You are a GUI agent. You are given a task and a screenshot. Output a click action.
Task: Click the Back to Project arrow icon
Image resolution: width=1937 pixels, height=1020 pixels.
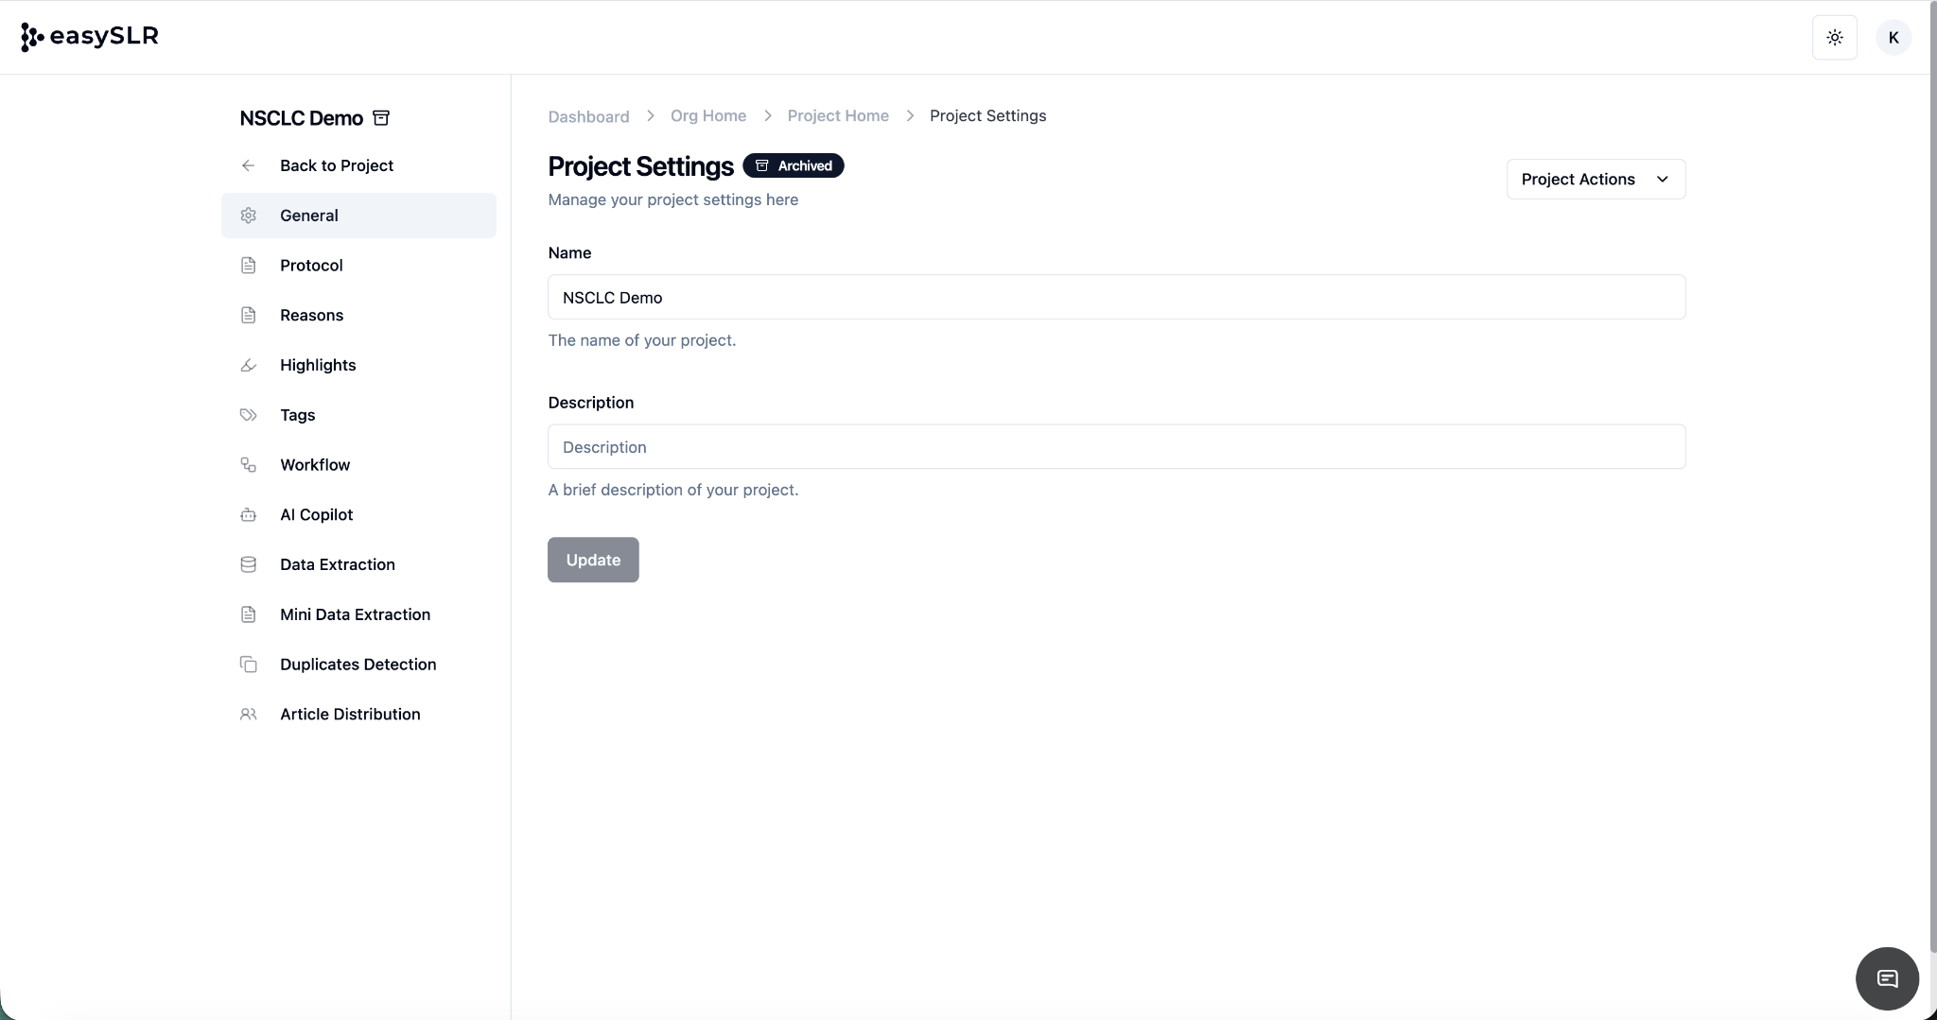coord(248,165)
